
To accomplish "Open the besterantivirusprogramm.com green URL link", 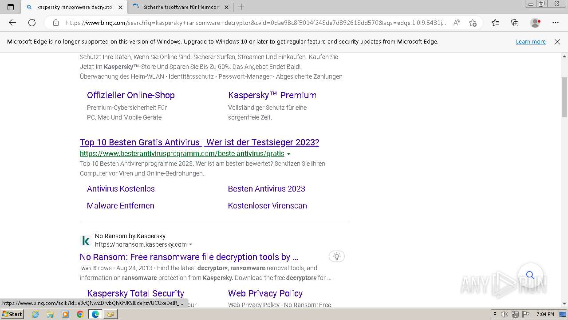I will [182, 154].
